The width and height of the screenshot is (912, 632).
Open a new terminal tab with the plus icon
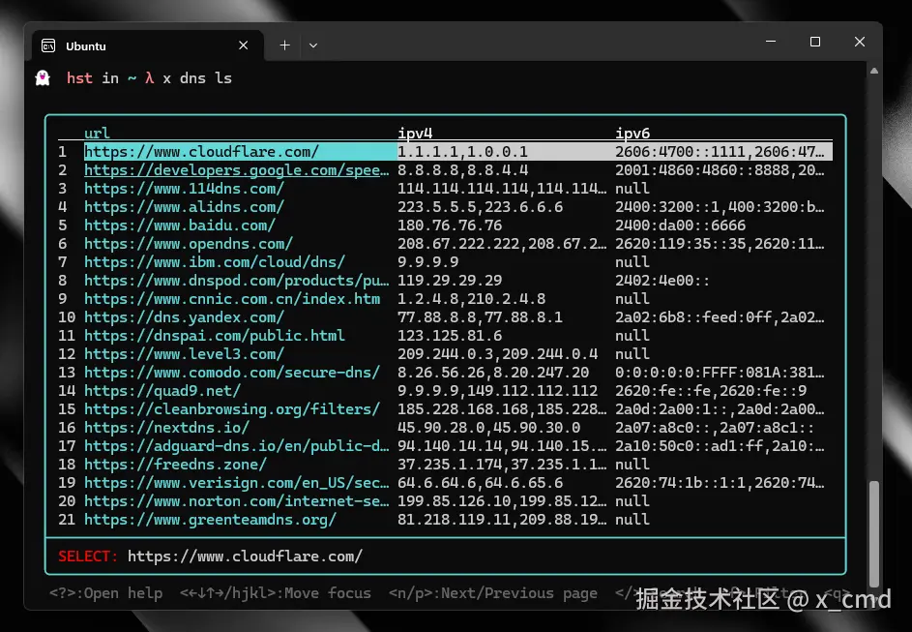(284, 45)
